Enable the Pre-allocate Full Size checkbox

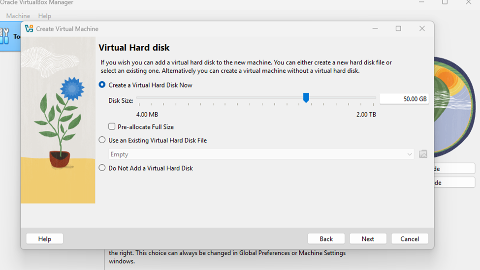[112, 126]
